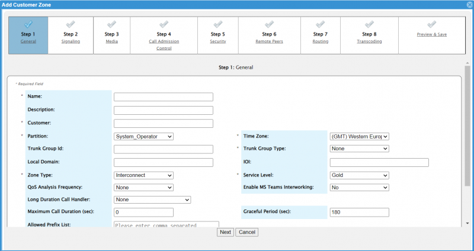Select the Preview & Save link
The height and width of the screenshot is (251, 474).
point(432,34)
